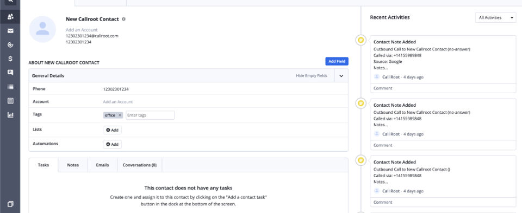522x213 pixels.
Task: Click the email 12302301234@callroot.com
Action: [x=92, y=36]
